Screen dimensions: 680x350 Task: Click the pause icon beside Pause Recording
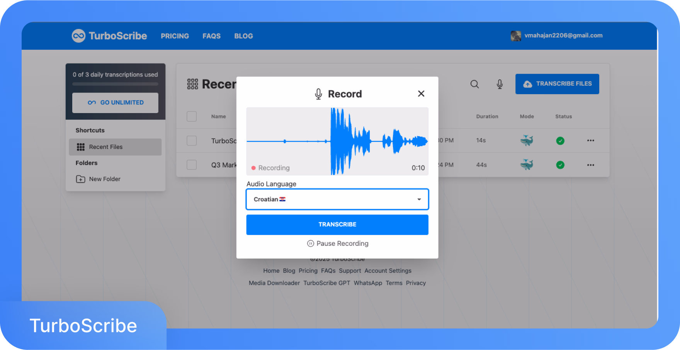[310, 243]
